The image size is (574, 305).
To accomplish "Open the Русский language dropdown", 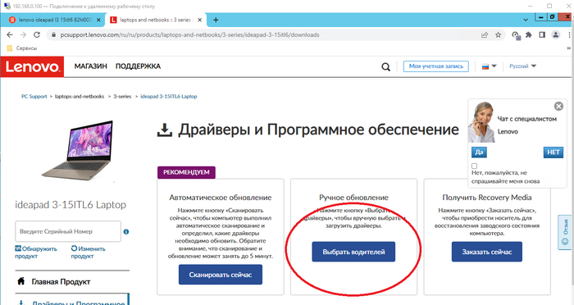I will pos(522,66).
